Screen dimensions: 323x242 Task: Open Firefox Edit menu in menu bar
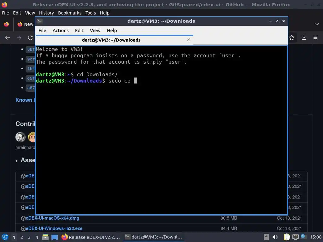point(17,13)
